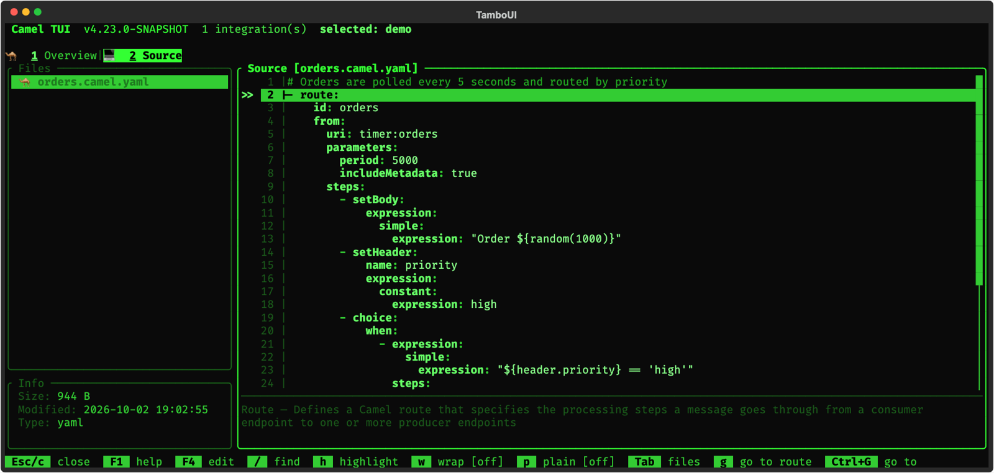This screenshot has height=473, width=994.
Task: Click the Info panel title
Action: tap(31, 384)
